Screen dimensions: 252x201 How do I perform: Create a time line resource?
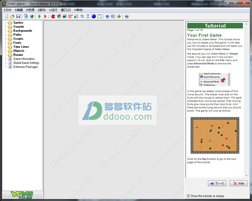click(88, 16)
